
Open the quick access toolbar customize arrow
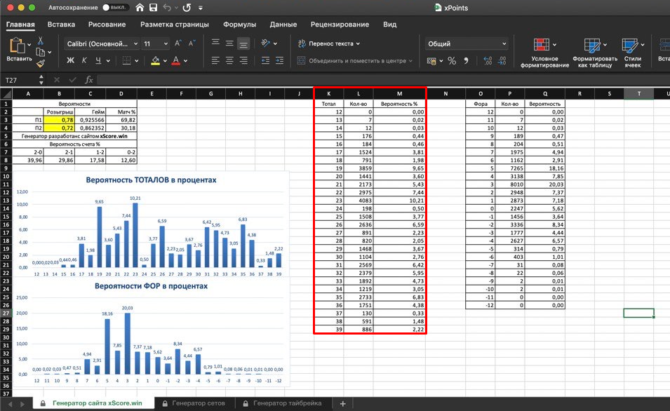coord(201,8)
